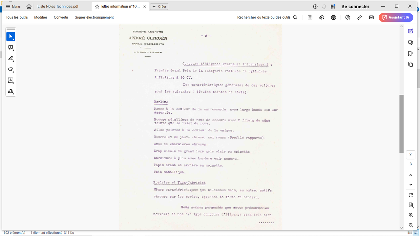Click 'Concours d'Elégance Fémina et Intransigeant' heading
Screen dimensions: 420x236
[225, 64]
